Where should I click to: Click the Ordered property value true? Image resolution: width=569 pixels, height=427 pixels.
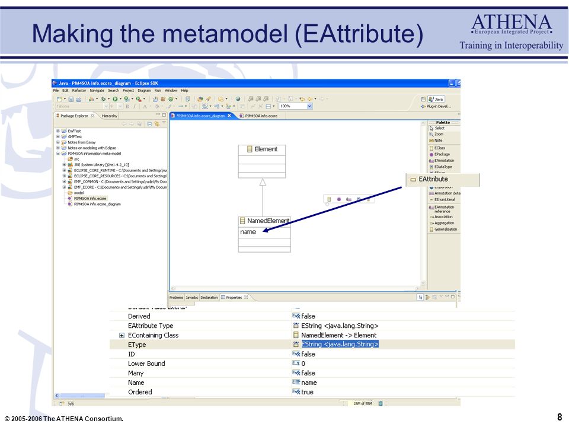pyautogui.click(x=307, y=392)
